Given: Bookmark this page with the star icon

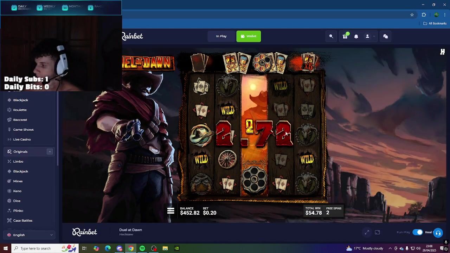Looking at the screenshot, I should pyautogui.click(x=412, y=15).
